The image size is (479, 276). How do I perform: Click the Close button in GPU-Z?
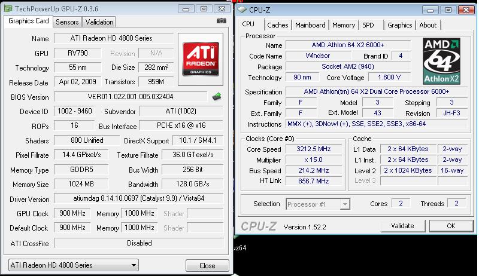point(207,266)
